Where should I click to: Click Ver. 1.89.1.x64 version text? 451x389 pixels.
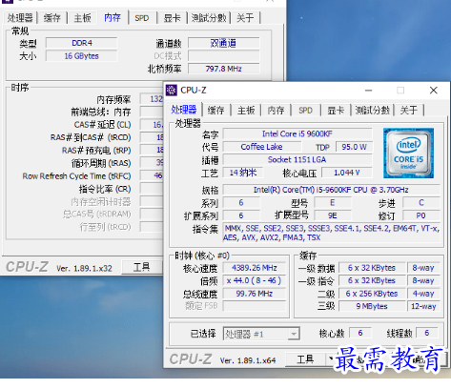click(248, 360)
